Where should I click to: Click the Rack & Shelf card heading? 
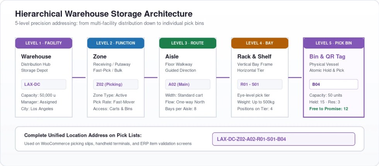(254, 57)
